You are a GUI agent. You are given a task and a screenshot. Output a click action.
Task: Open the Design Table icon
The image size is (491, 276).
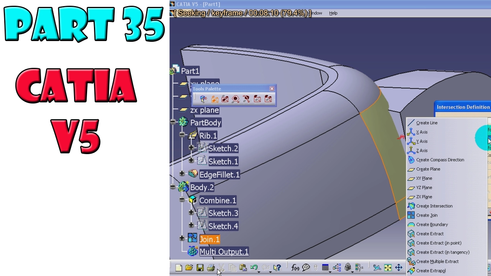coord(325,268)
